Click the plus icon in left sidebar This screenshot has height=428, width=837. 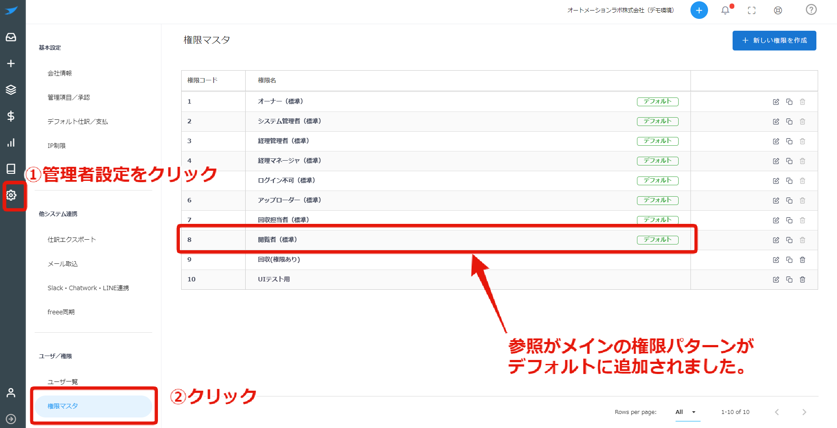tap(11, 64)
